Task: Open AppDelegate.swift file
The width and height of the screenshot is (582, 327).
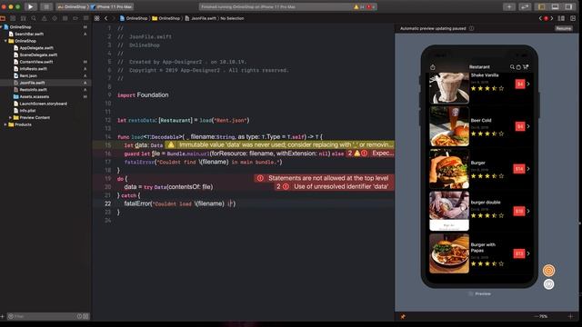Action: point(36,48)
